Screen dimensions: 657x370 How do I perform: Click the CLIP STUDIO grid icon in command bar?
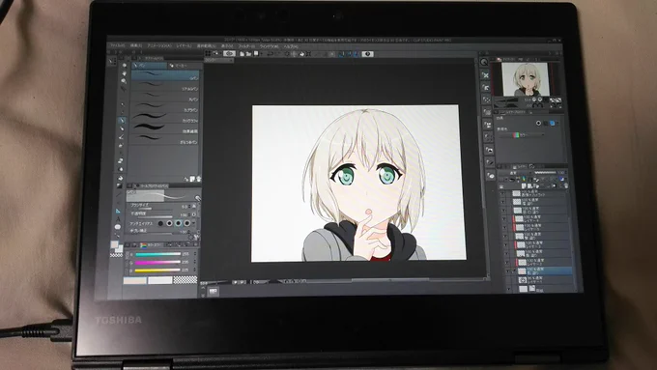tap(208, 53)
